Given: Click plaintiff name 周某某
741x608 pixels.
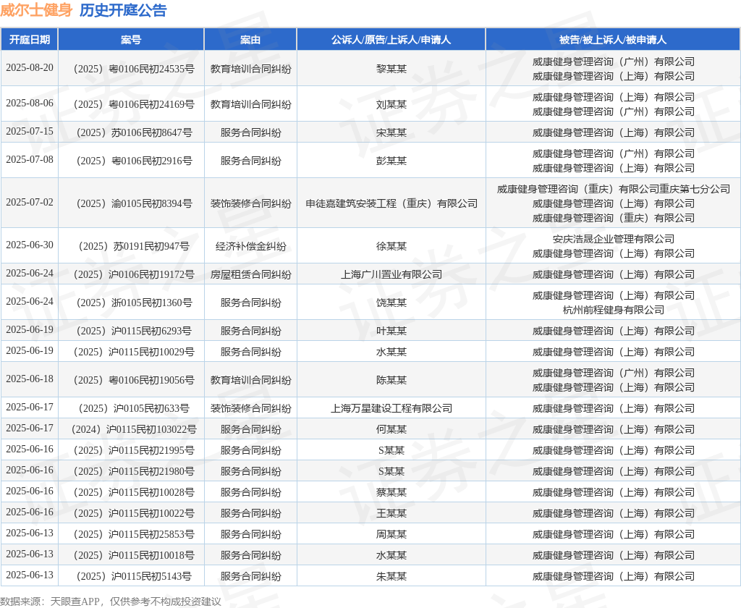Looking at the screenshot, I should point(391,535).
